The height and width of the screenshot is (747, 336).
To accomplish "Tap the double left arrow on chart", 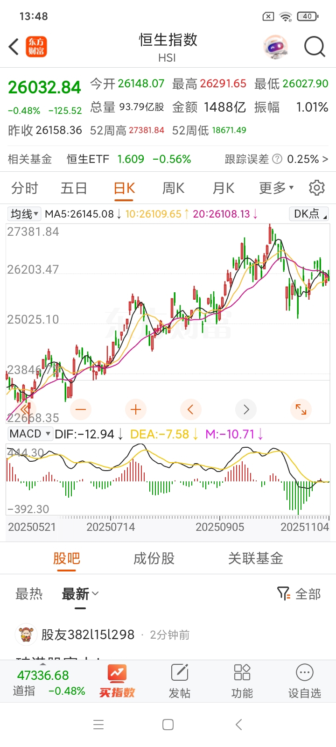I will pos(25,409).
